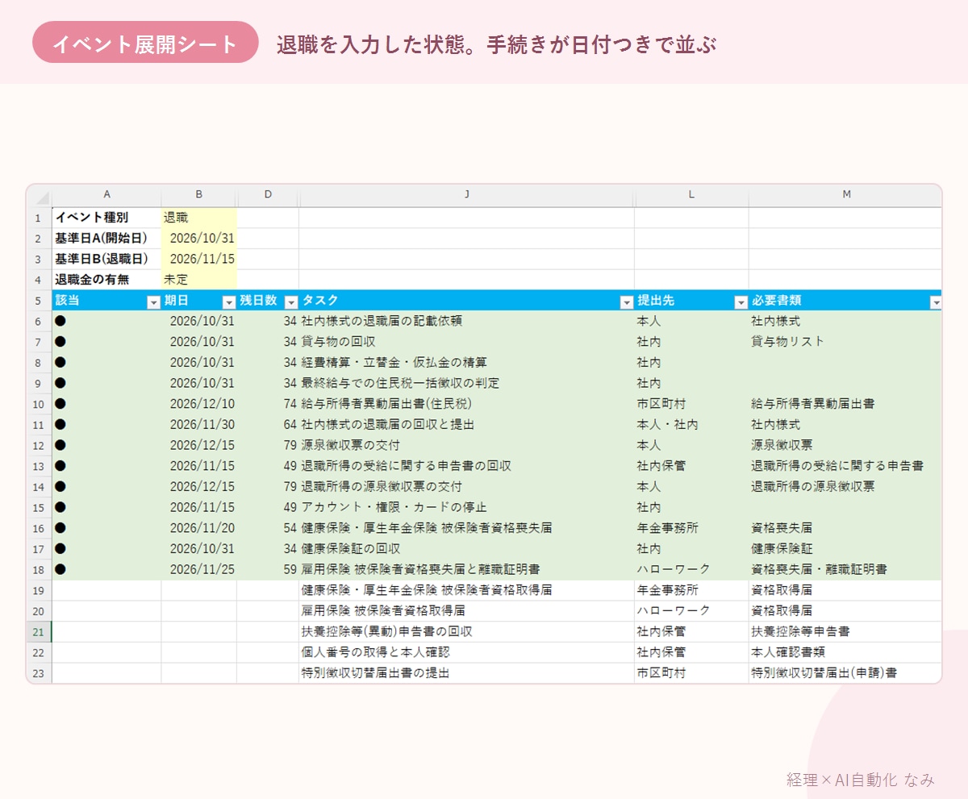
Task: Click the 提出先 cell 本人・社内
Action: pyautogui.click(x=667, y=424)
